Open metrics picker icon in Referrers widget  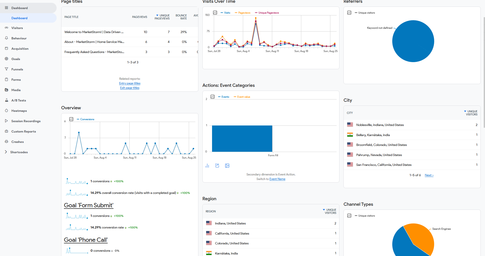click(x=349, y=13)
